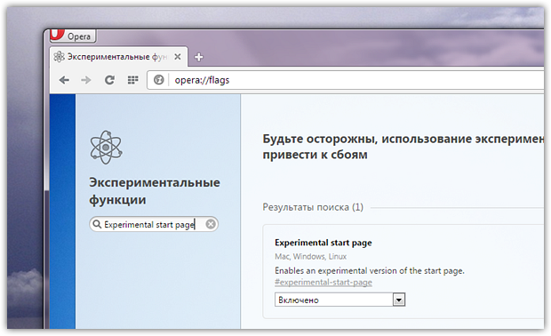This screenshot has height=336, width=551.
Task: Open the Opera main menu button
Action: 73,36
